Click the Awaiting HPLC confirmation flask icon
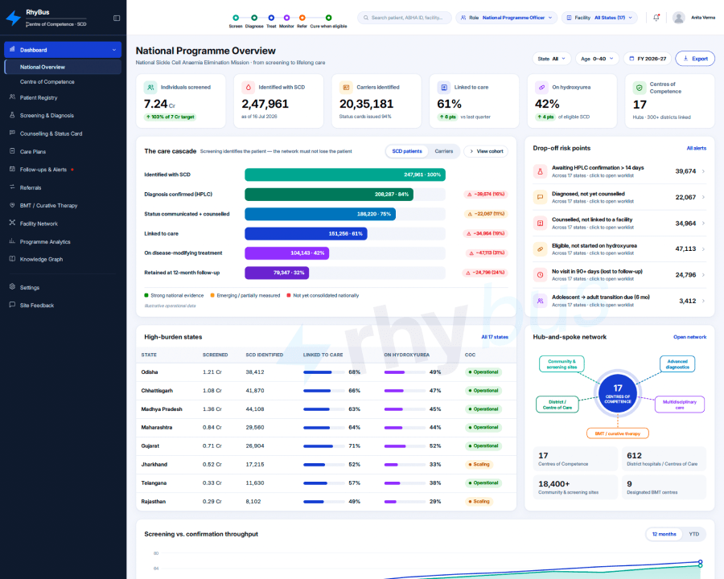Image resolution: width=724 pixels, height=579 pixels. point(540,171)
